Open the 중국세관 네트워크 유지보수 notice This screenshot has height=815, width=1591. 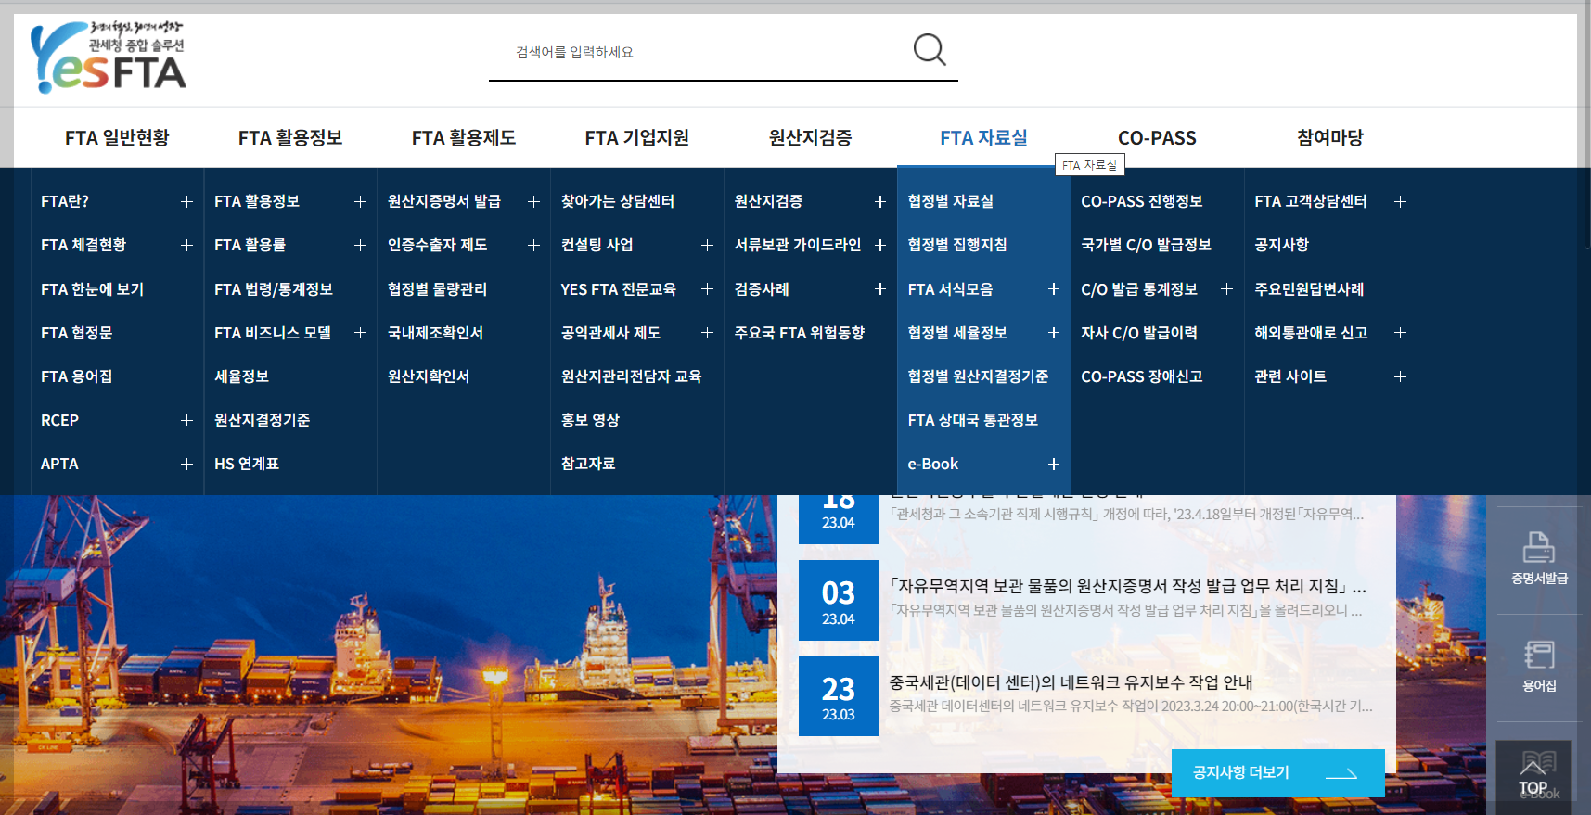pos(1071,682)
